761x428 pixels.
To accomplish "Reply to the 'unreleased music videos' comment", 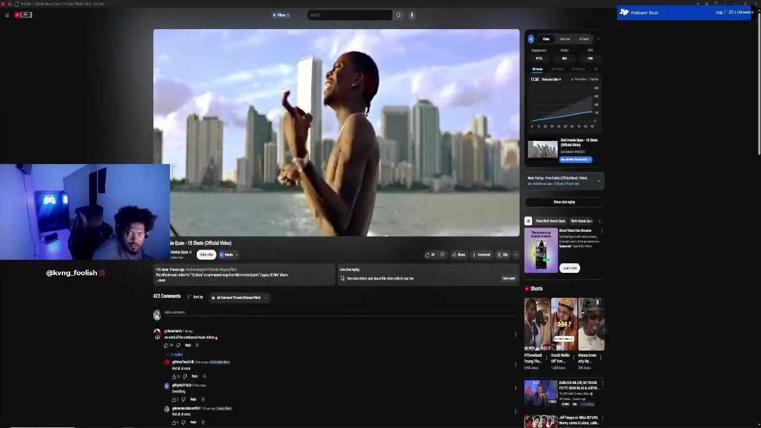I will pyautogui.click(x=188, y=345).
